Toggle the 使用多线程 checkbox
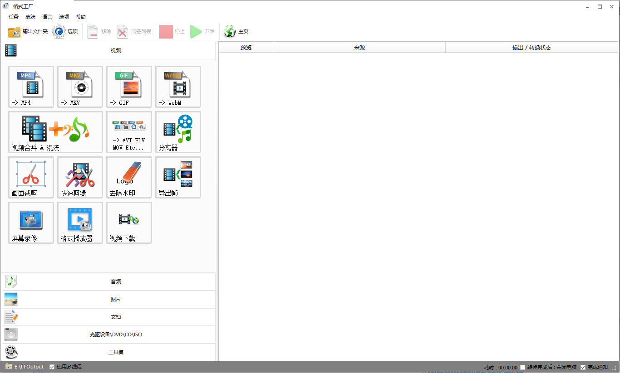This screenshot has height=373, width=620. [52, 367]
